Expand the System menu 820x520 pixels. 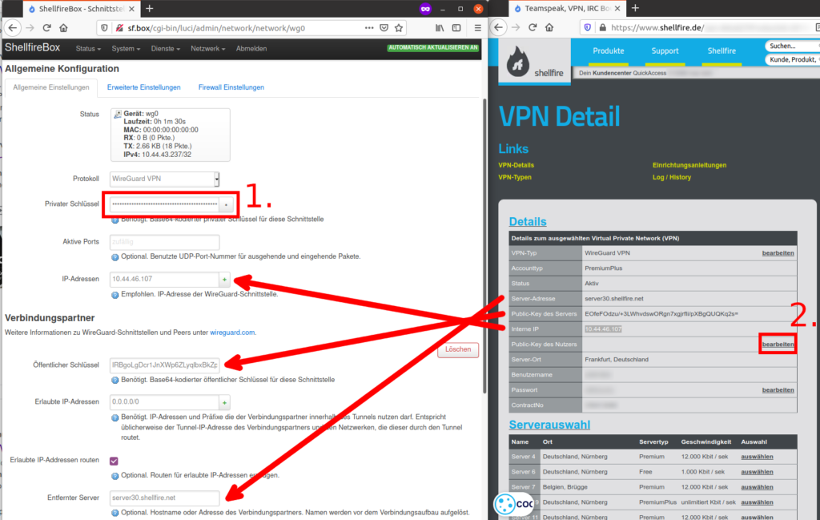pos(127,48)
